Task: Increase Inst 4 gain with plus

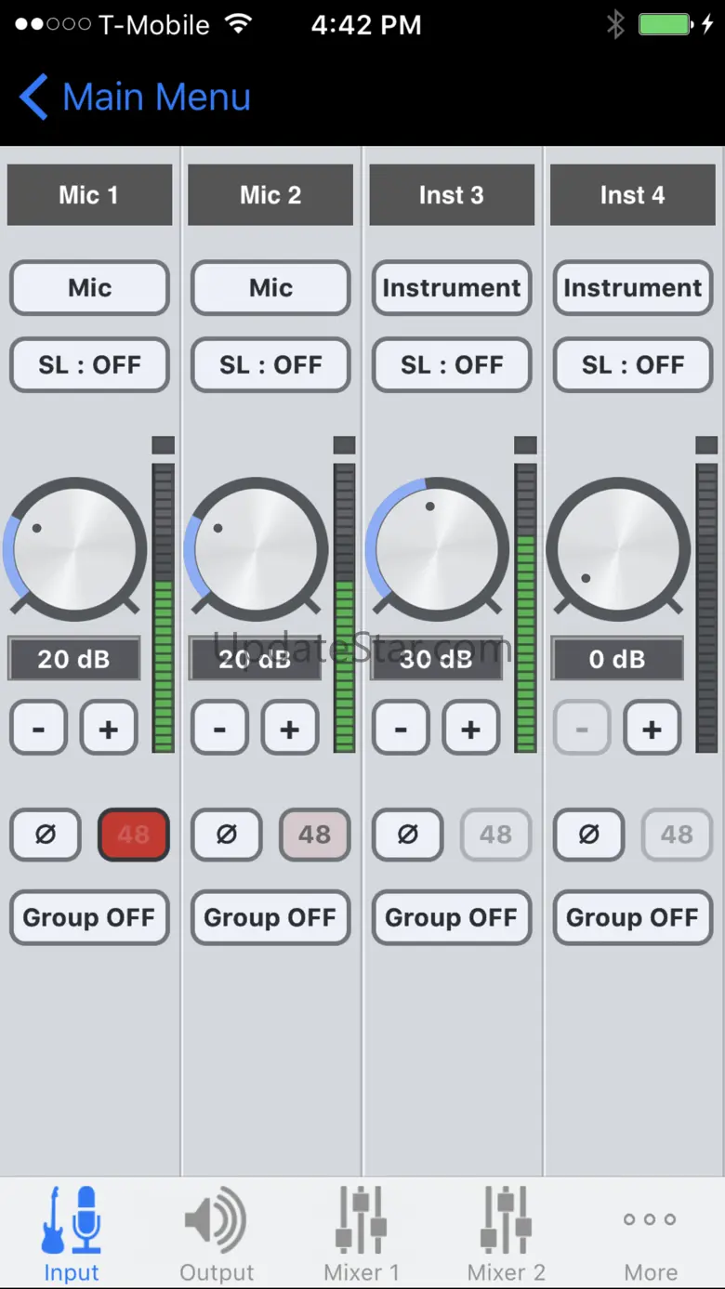Action: (652, 728)
